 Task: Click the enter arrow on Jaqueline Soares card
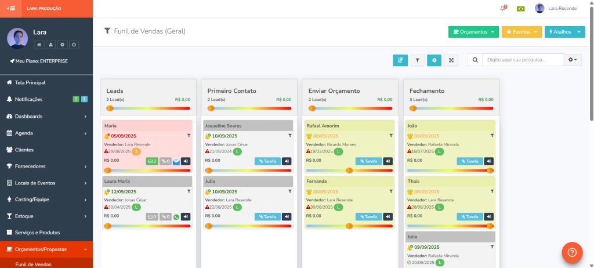tap(287, 161)
